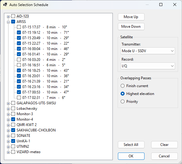Check the 07-16 16:51 pass checkbox

19,65
